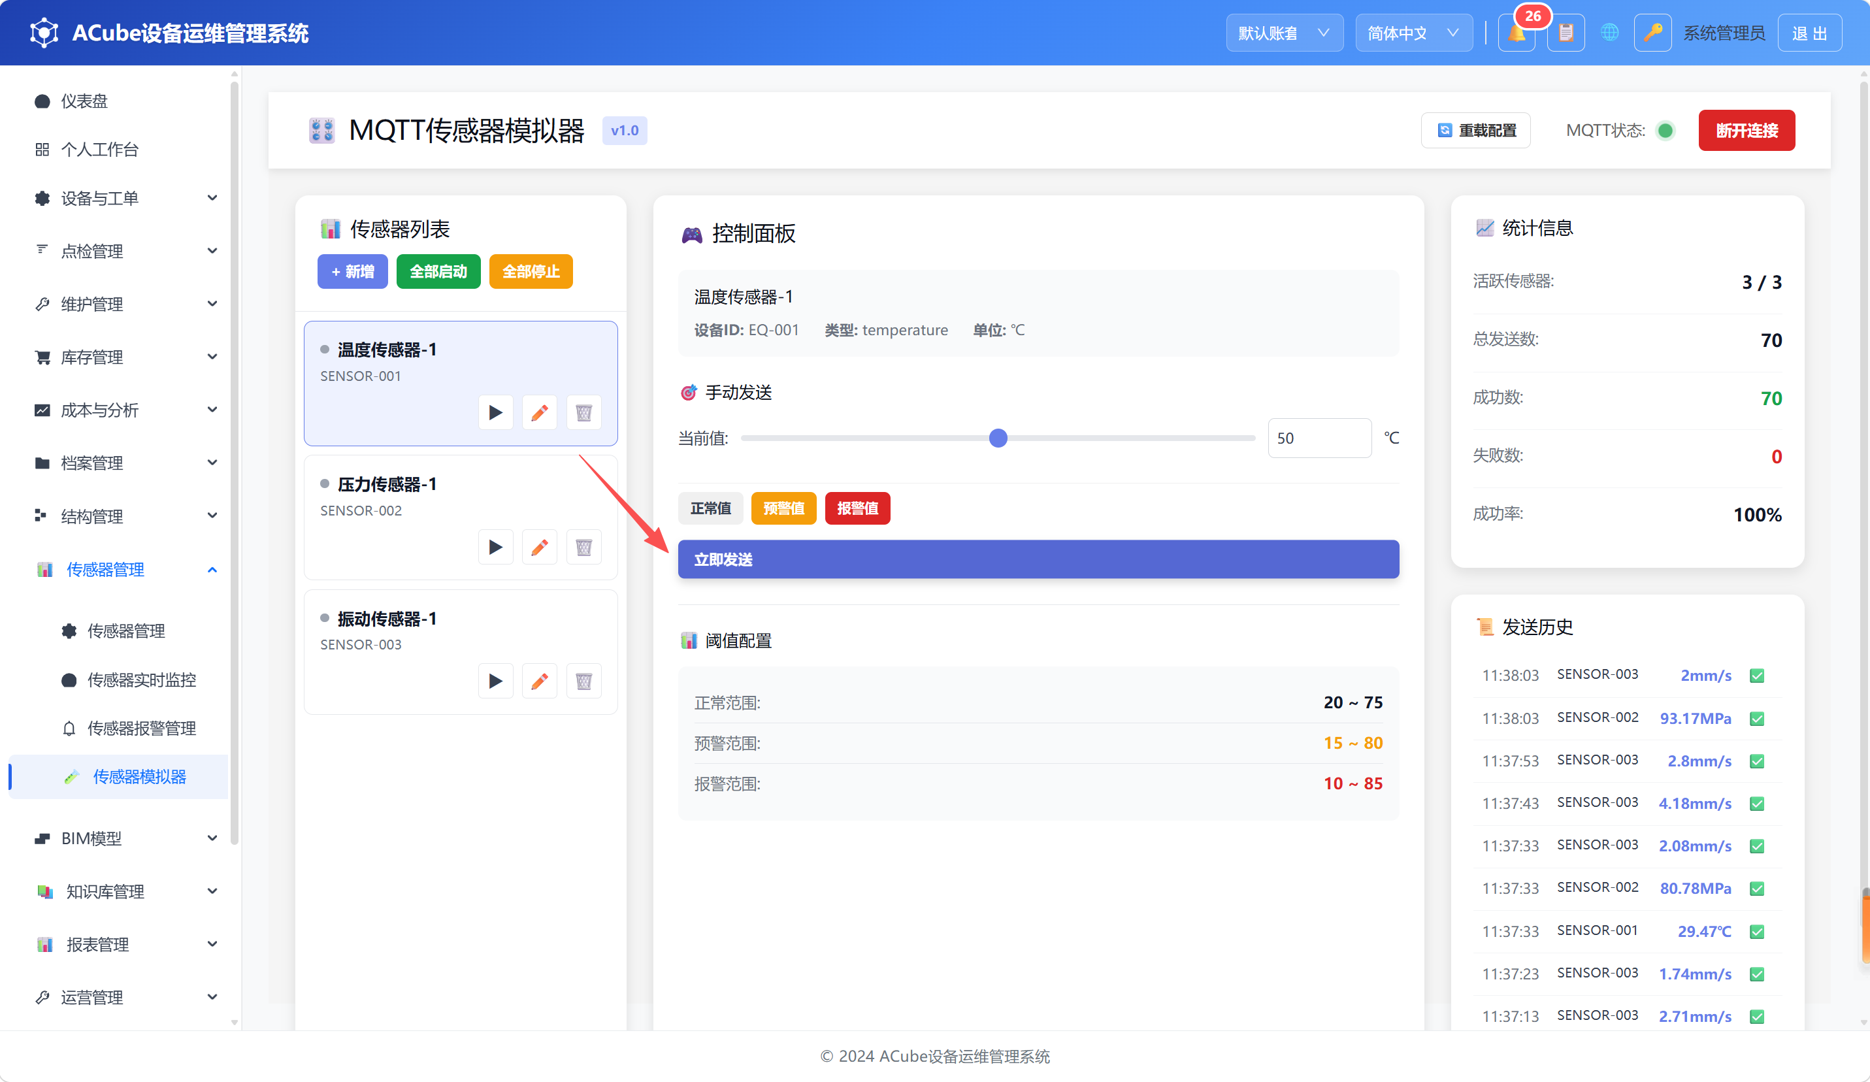This screenshot has height=1082, width=1870.
Task: Open the notification bell with 26 alerts
Action: (1516, 33)
